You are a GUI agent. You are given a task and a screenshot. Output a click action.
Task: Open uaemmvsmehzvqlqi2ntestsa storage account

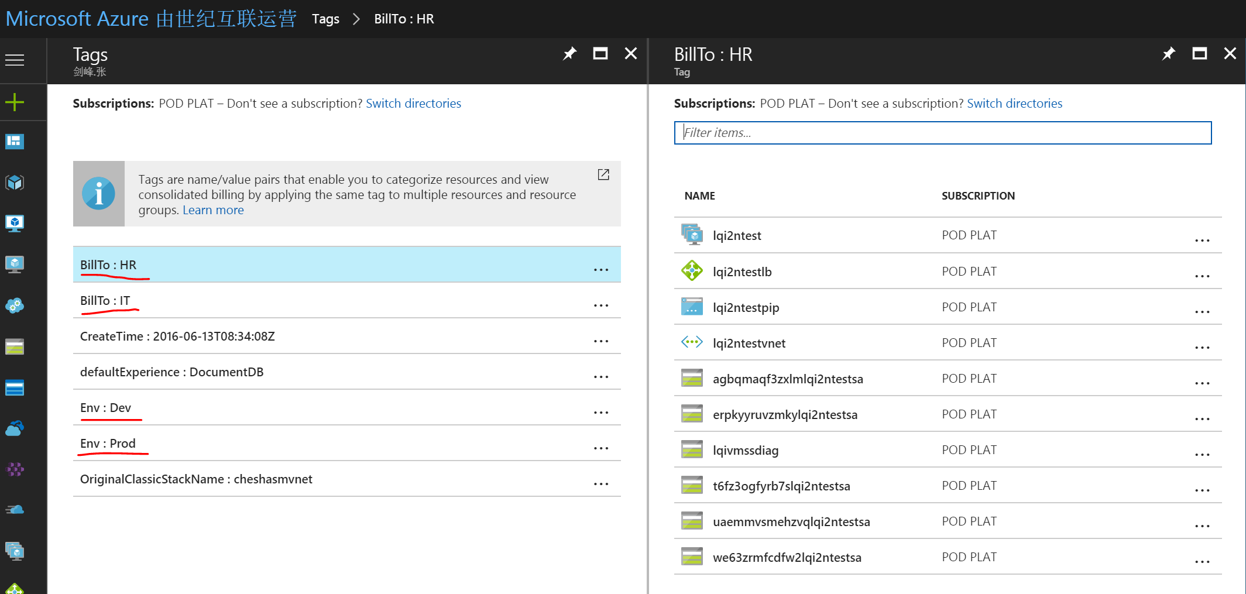pyautogui.click(x=791, y=522)
